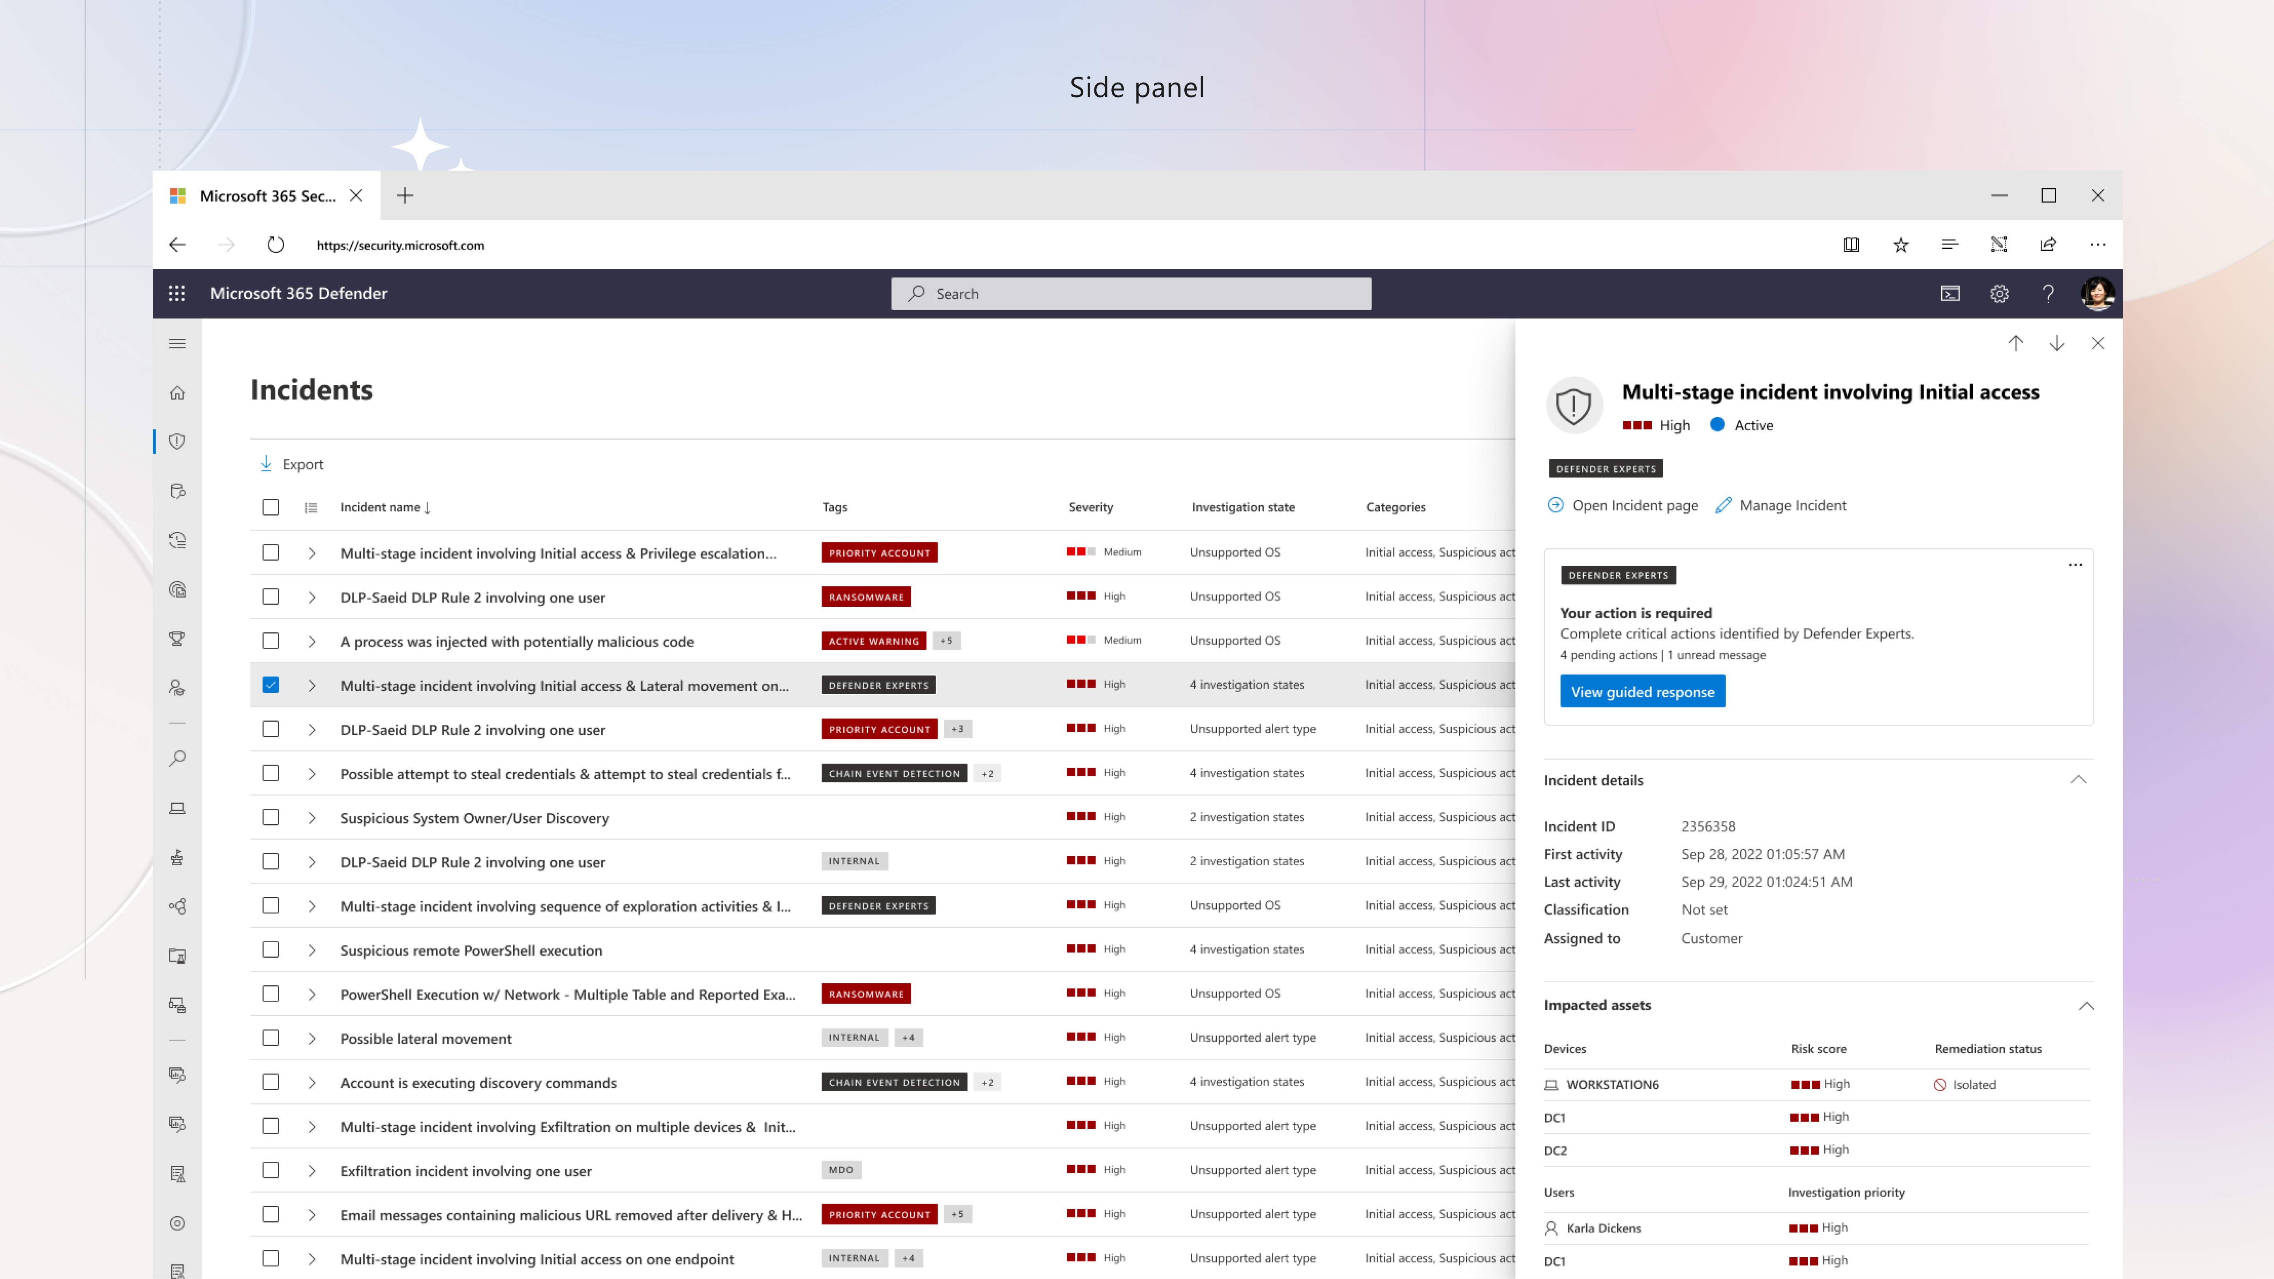The image size is (2274, 1279).
Task: Check Suspicious remote PowerShell execution checkbox
Action: tap(271, 950)
